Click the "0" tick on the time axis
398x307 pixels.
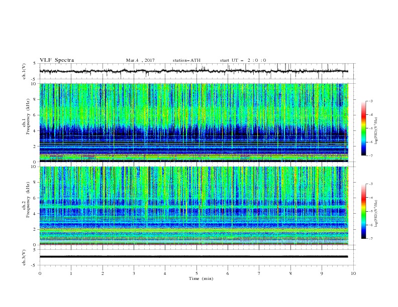(40, 273)
